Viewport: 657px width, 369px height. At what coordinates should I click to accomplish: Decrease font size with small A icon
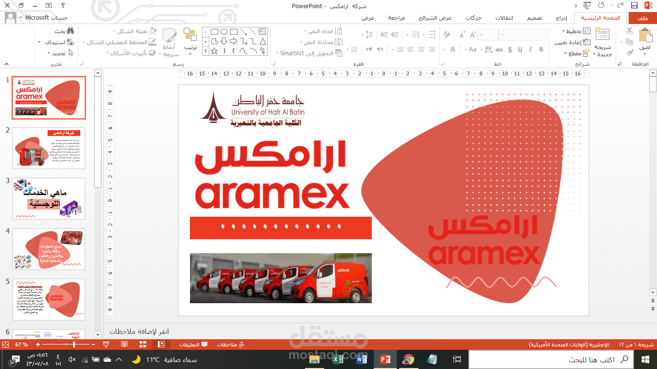462,35
